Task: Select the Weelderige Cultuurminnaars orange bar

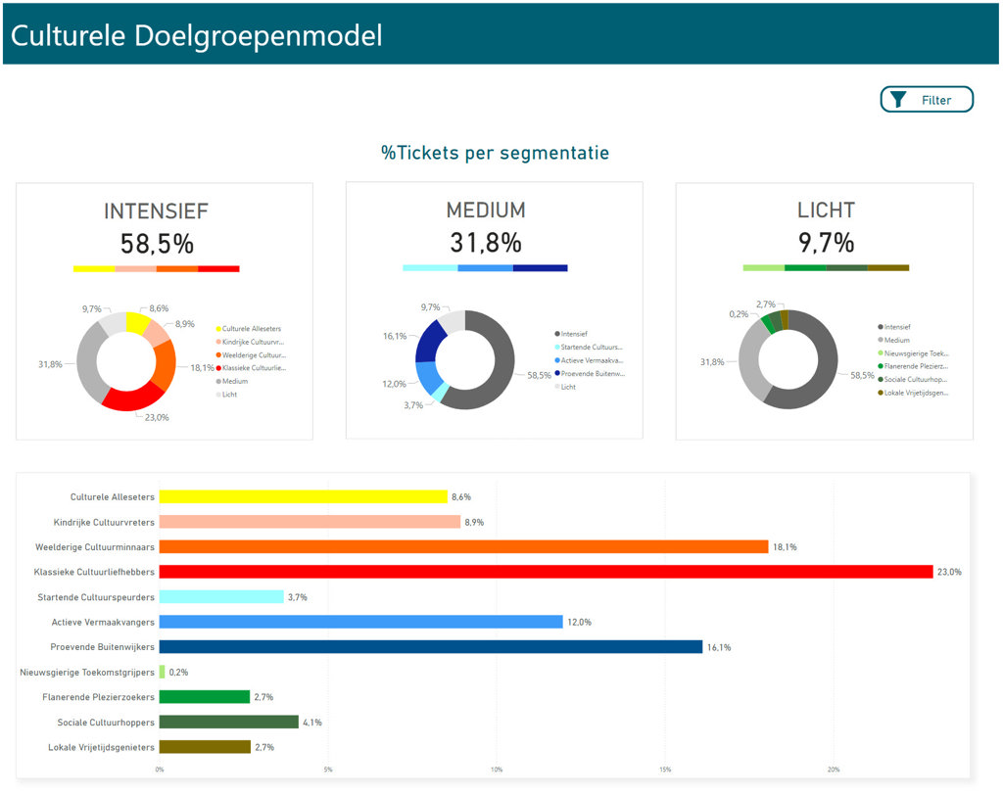Action: (463, 546)
